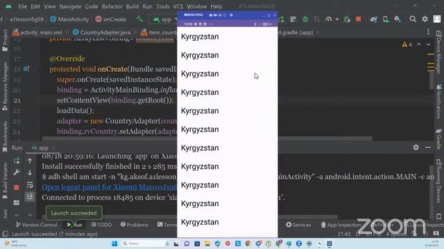Open the TODO tool window

click(x=101, y=225)
